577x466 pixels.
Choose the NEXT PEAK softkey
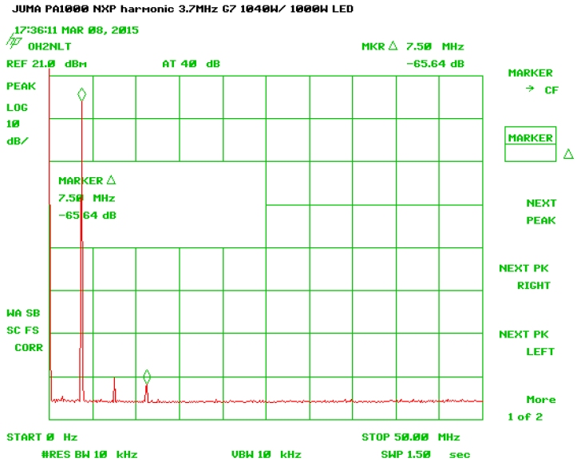pos(541,211)
